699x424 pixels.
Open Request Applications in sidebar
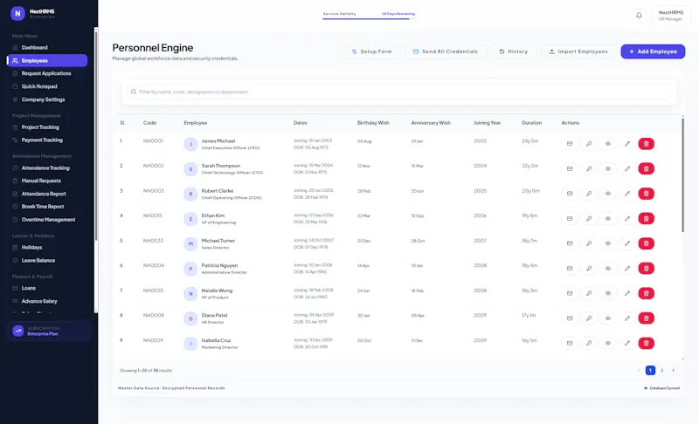[x=47, y=73]
